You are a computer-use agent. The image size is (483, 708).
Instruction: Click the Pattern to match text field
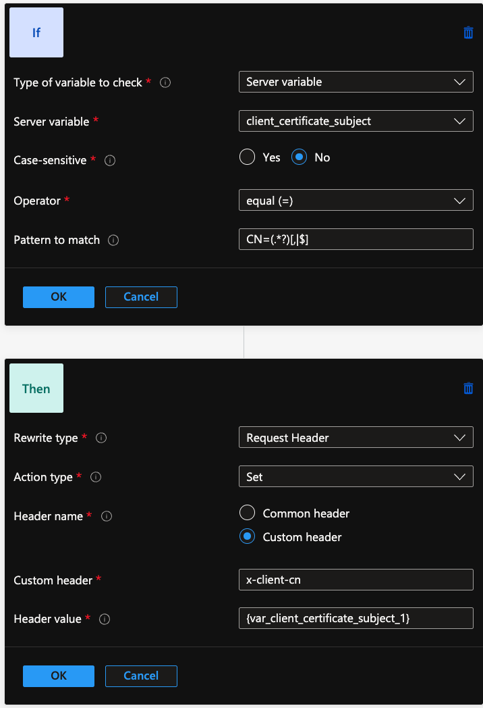[x=356, y=239]
